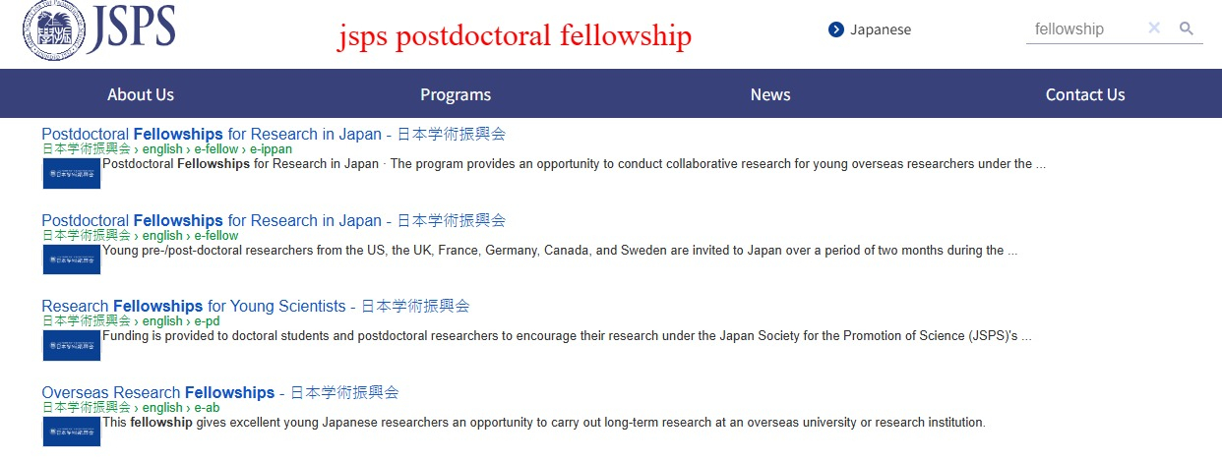Open the first Postdoctoral Fellowships for Research in Japan result
This screenshot has height=461, width=1222.
click(274, 134)
